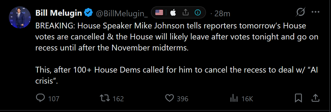Click the bottom-right share post icon
The width and height of the screenshot is (331, 112).
pos(315,98)
